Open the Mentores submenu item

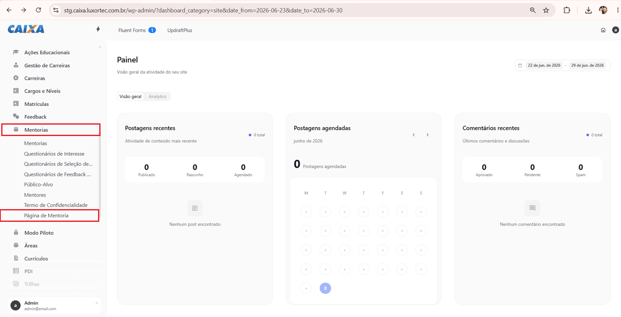tap(35, 195)
